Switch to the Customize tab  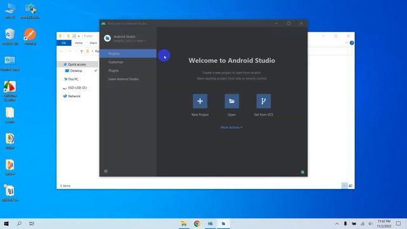(116, 62)
